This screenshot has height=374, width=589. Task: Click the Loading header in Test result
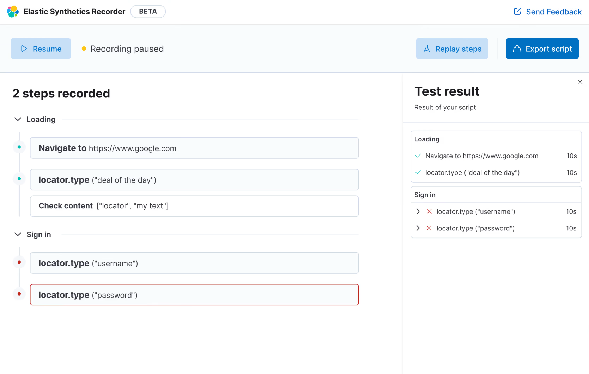[x=427, y=139]
